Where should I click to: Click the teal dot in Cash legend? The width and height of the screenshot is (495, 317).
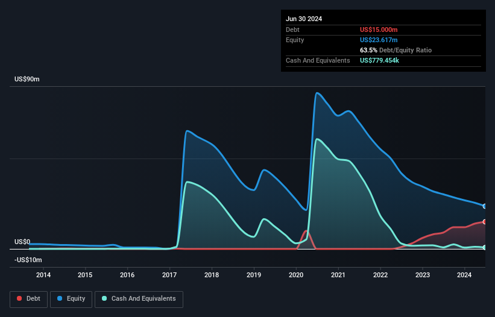coord(104,298)
